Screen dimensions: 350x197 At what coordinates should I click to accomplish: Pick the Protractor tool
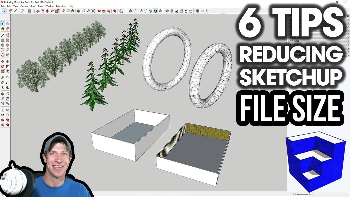tap(3, 82)
